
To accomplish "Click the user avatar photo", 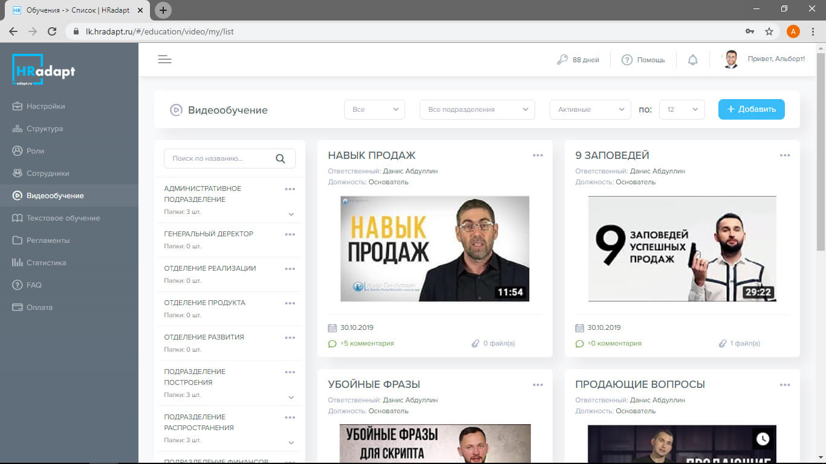I will point(731,59).
